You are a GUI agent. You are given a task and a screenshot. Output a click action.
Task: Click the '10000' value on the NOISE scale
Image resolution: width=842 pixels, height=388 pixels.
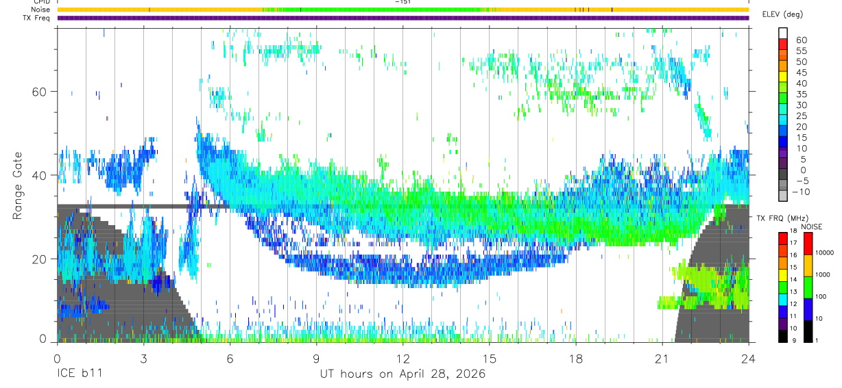[x=825, y=253]
